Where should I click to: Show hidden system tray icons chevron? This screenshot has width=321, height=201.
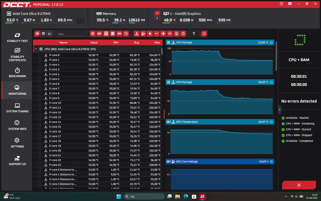pos(286,197)
